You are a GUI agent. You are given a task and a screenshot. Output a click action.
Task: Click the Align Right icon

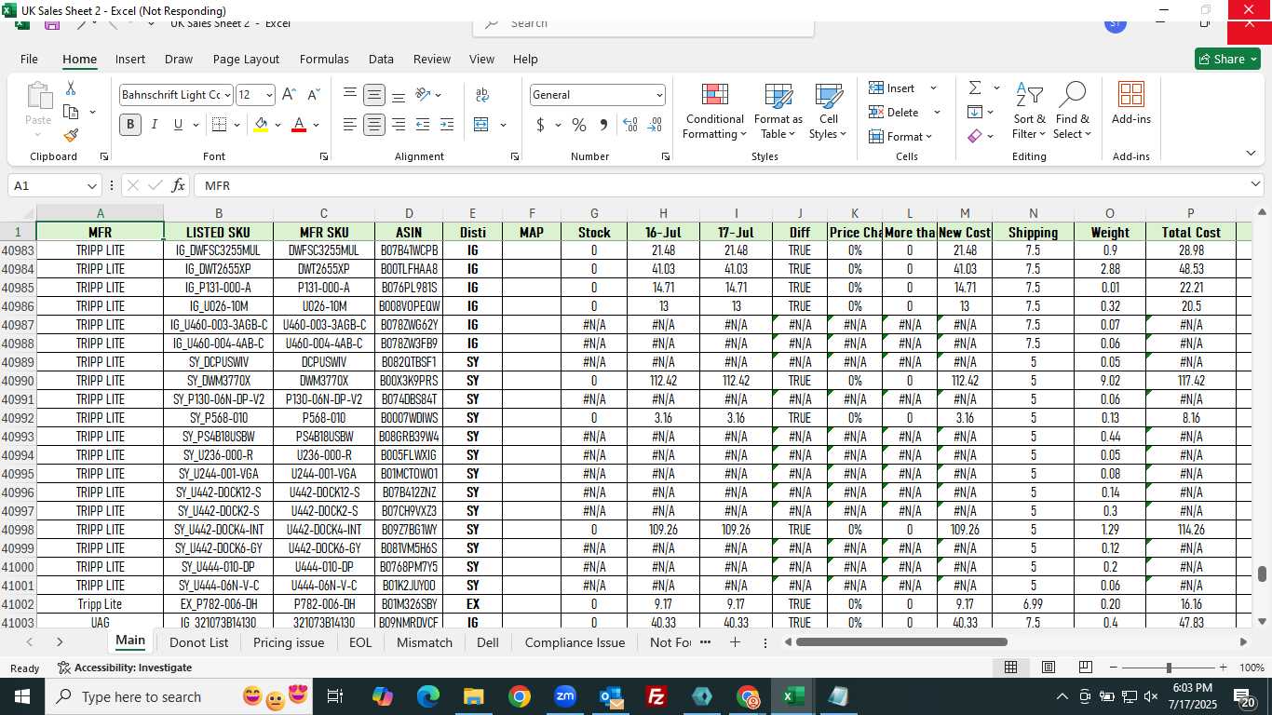(x=399, y=125)
